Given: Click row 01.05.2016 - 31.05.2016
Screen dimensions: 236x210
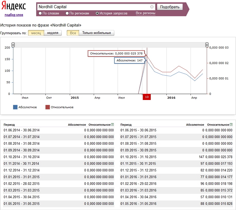Looking at the screenshot, I should (176, 204).
